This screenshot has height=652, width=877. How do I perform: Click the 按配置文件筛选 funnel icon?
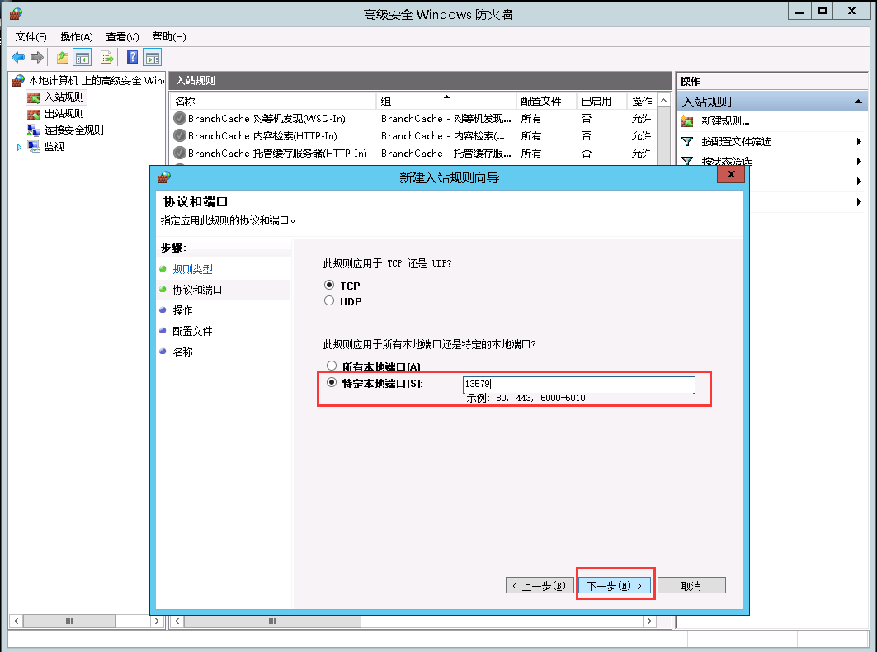point(687,142)
